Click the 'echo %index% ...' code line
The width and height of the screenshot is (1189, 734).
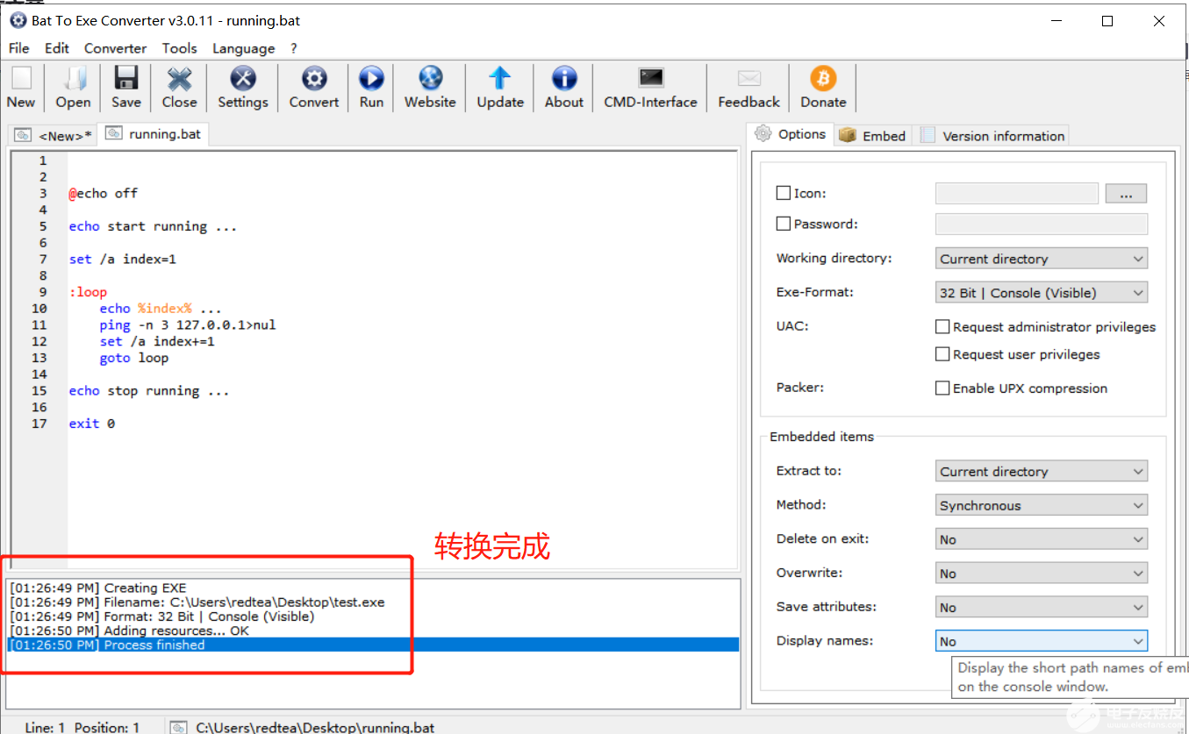(x=161, y=309)
